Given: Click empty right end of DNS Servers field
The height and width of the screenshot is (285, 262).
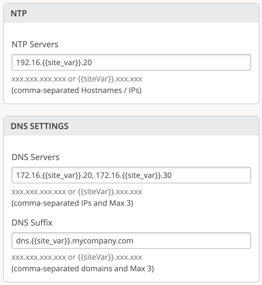Looking at the screenshot, I should [x=218, y=175].
